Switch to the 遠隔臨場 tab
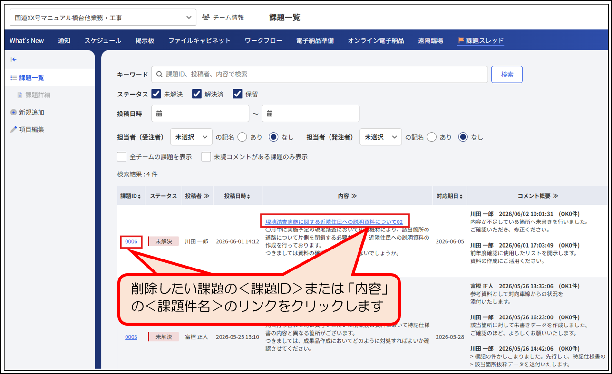612x374 pixels. click(430, 41)
